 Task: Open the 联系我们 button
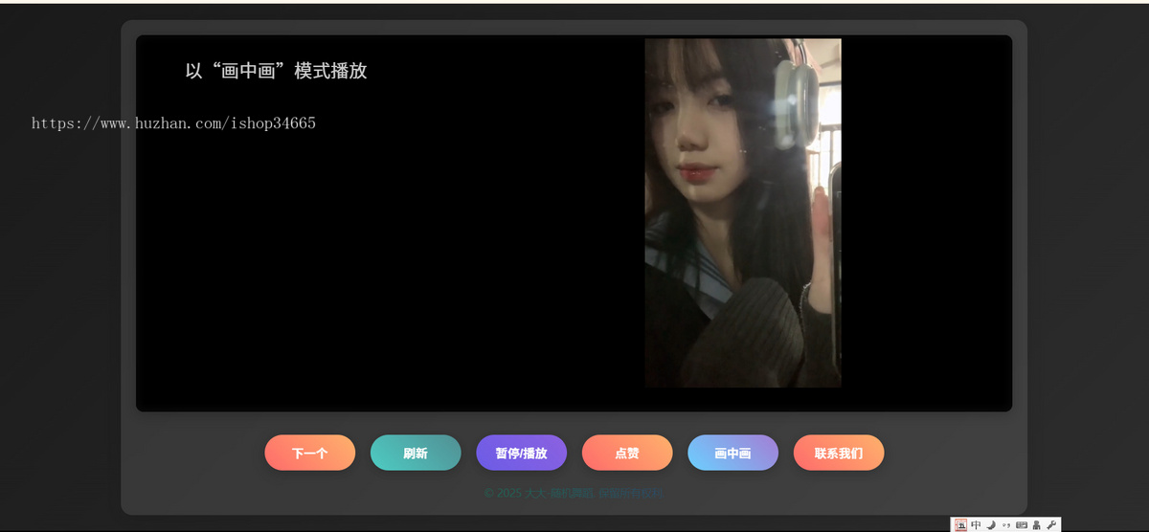click(839, 453)
